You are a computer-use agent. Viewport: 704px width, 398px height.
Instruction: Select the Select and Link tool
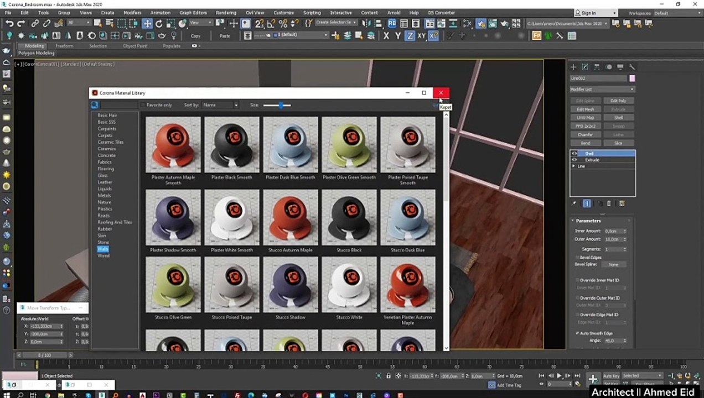35,23
